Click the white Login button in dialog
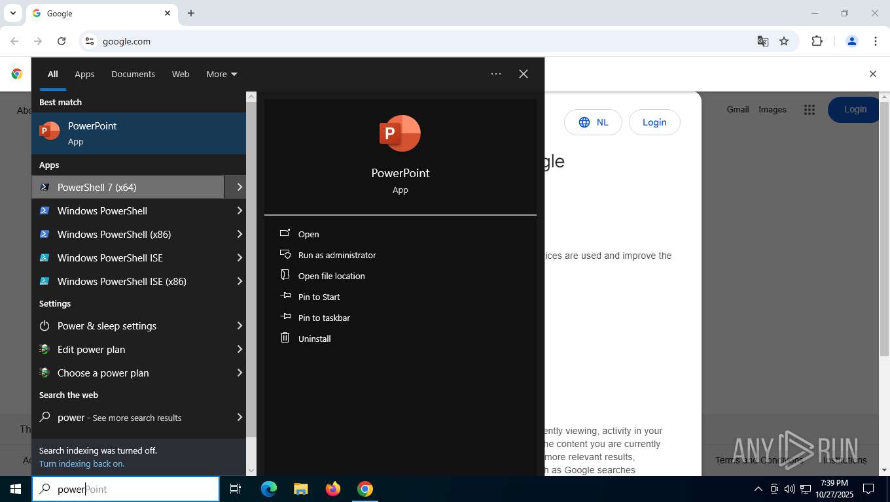Image resolution: width=890 pixels, height=502 pixels. coord(654,122)
